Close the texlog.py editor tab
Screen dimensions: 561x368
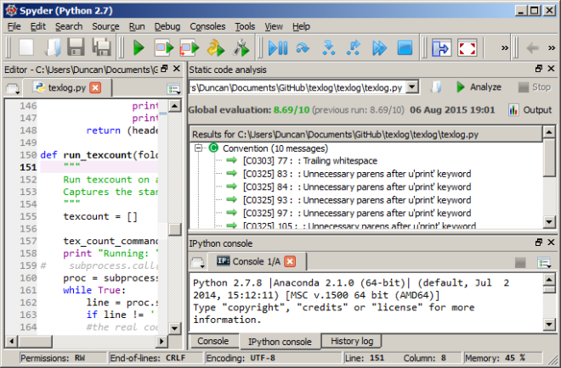click(95, 87)
